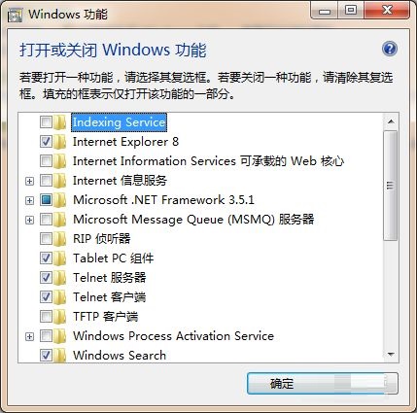Click the Windows Features title bar icon
Screen dimensions: 417x413
16,15
